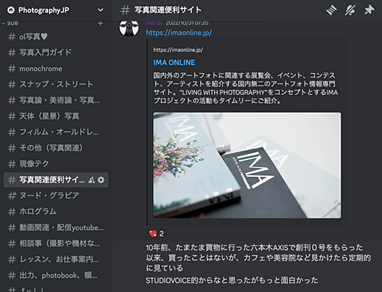Open the PhotographyJP server dropdown menu
Screen dimensions: 382x292
100,10
